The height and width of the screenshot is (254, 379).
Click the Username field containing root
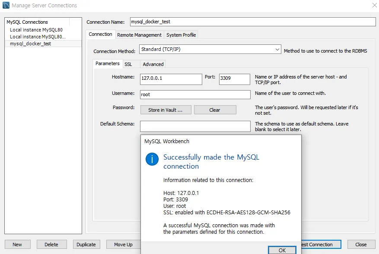coord(195,94)
